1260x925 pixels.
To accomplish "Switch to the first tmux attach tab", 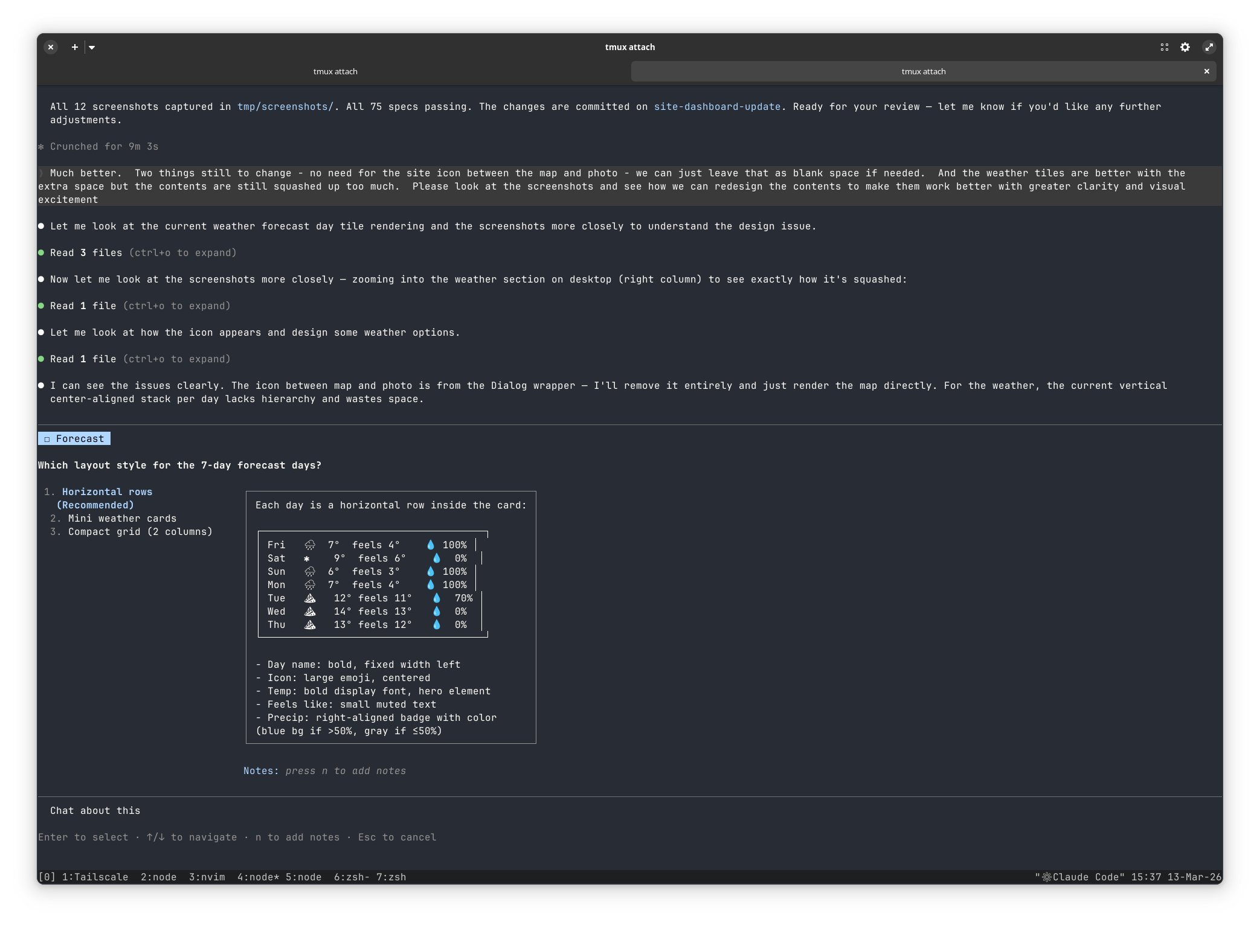I will click(335, 71).
